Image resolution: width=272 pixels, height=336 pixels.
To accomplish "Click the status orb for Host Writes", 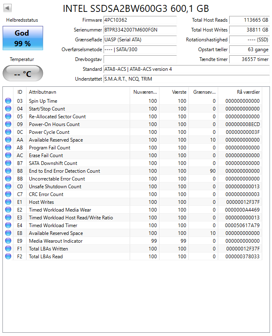I will point(8,202).
